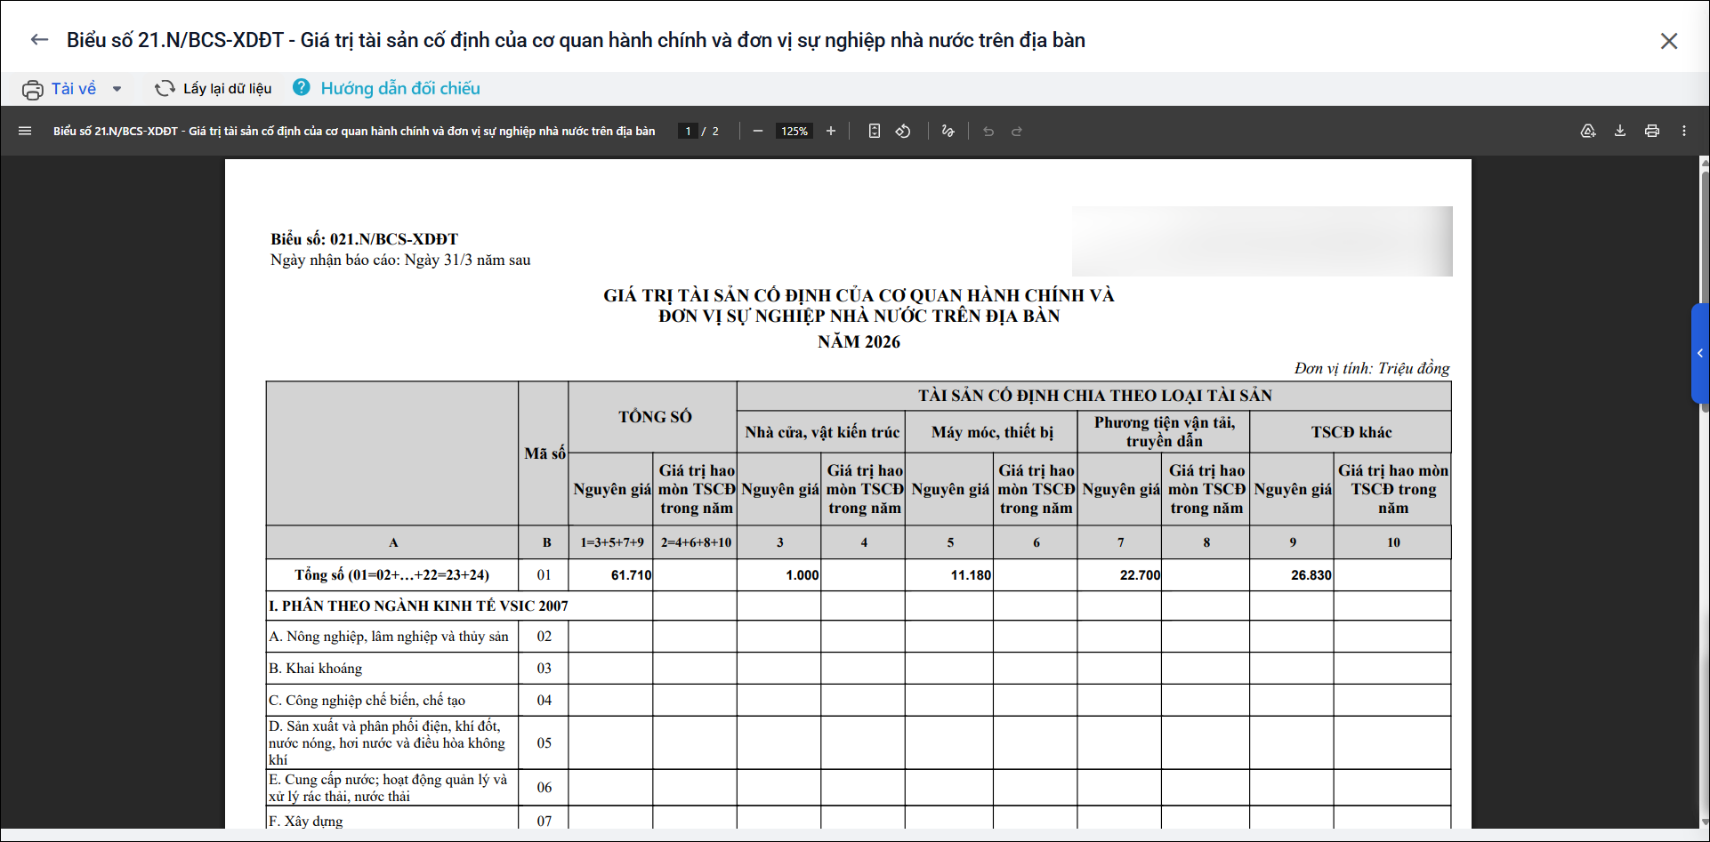Click the NĂM 2026 heading
This screenshot has height=842, width=1710.
[x=859, y=342]
